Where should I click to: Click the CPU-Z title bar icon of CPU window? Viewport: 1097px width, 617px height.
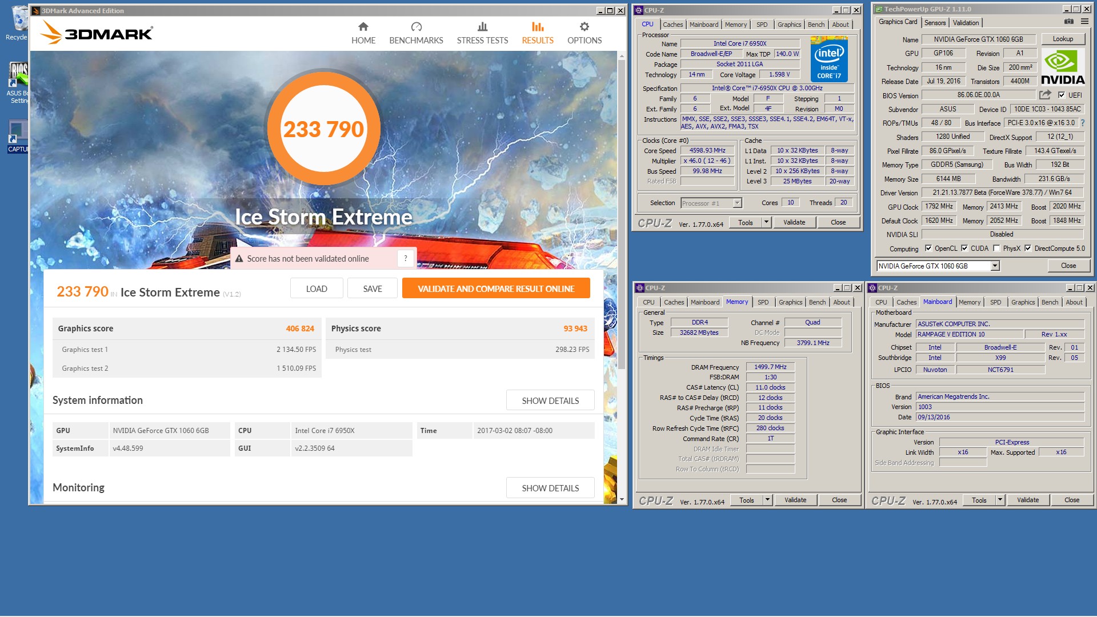point(639,10)
